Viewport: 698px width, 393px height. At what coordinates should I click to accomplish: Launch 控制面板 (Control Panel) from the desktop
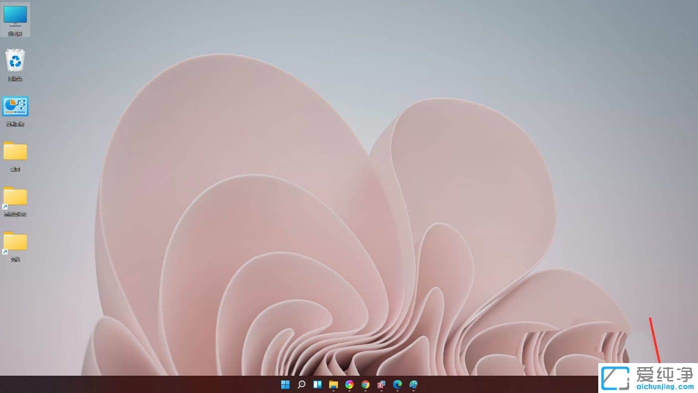(x=14, y=106)
